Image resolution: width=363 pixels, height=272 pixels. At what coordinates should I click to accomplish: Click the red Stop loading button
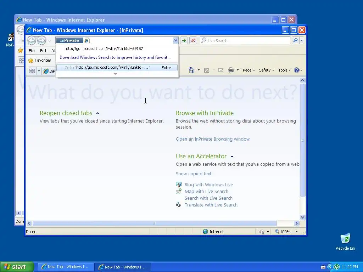193,40
